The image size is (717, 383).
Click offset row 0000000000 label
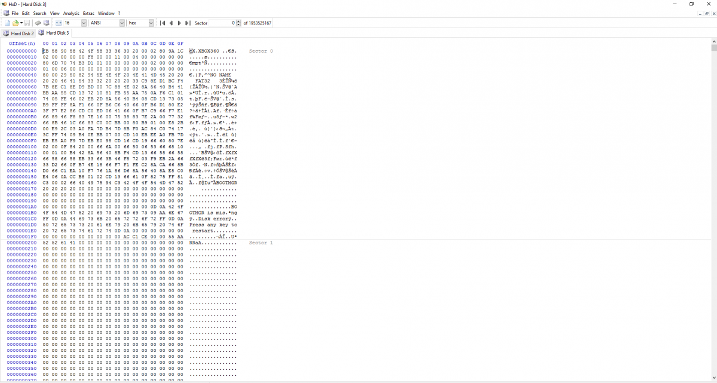pos(22,51)
